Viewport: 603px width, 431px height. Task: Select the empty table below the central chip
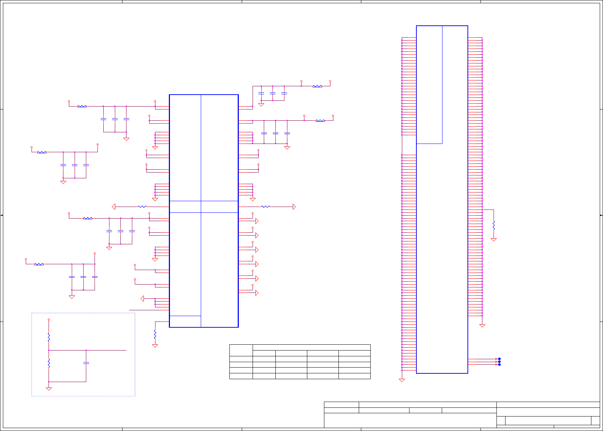point(300,362)
